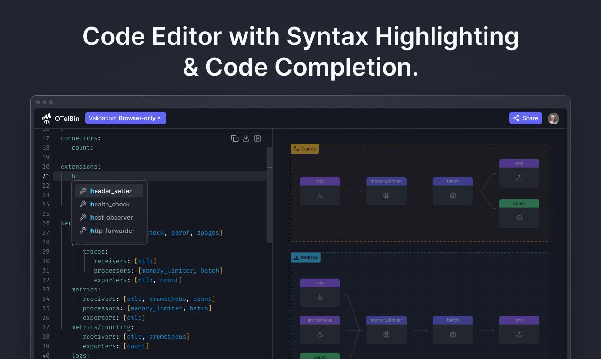Select the memory_limiter node in Traces
The width and height of the screenshot is (601, 359).
click(x=386, y=191)
